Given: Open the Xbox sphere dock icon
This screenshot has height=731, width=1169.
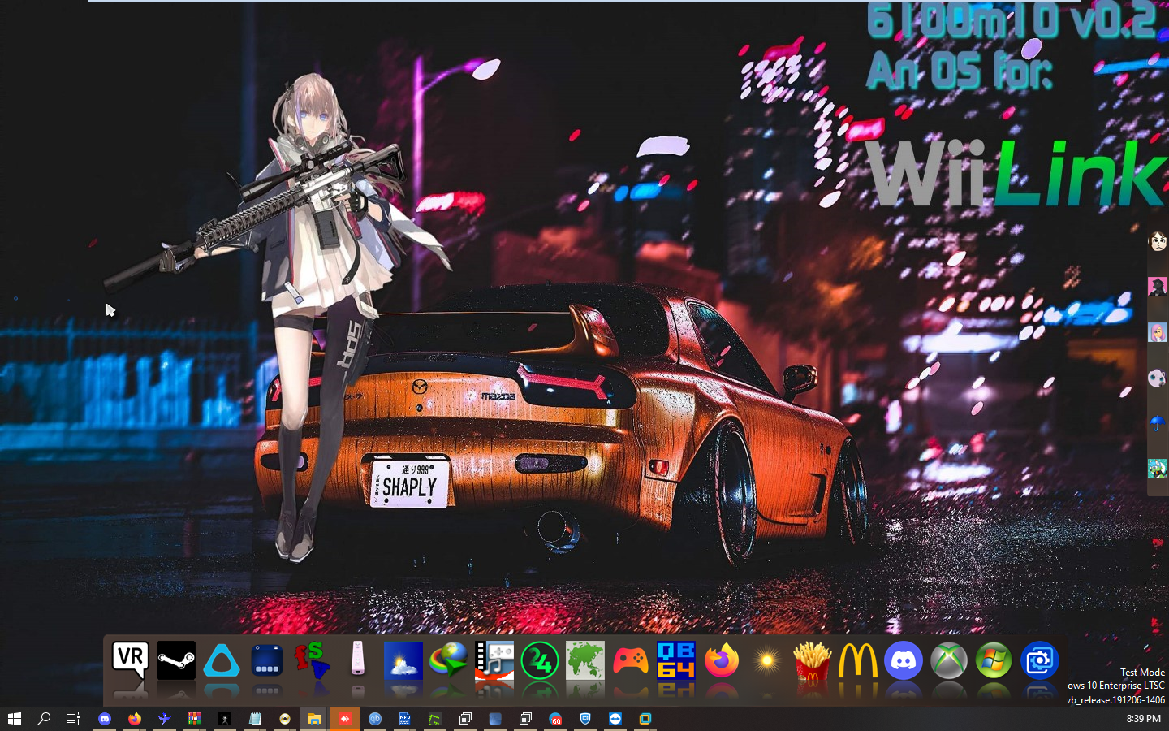Looking at the screenshot, I should [x=949, y=660].
